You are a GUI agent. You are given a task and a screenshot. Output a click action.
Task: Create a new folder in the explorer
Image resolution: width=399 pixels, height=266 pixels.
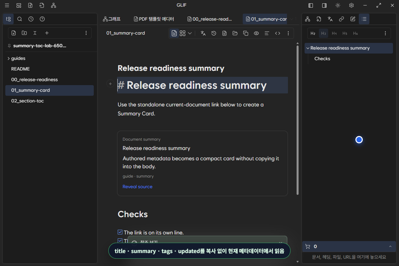click(24, 33)
